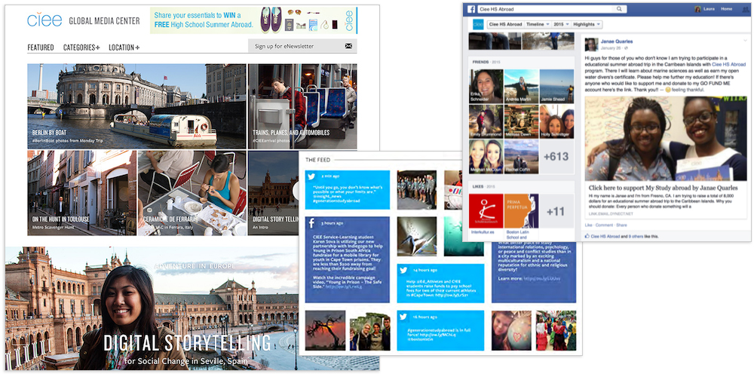This screenshot has height=377, width=754.
Task: Open the Berlin by Boat photo tile
Action: pyautogui.click(x=136, y=106)
